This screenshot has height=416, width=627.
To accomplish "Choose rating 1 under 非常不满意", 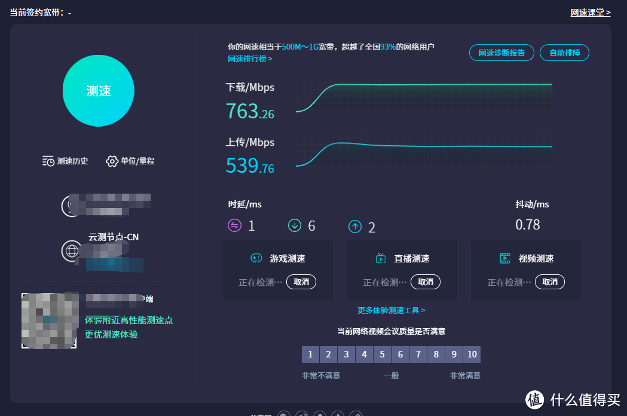I will click(310, 354).
